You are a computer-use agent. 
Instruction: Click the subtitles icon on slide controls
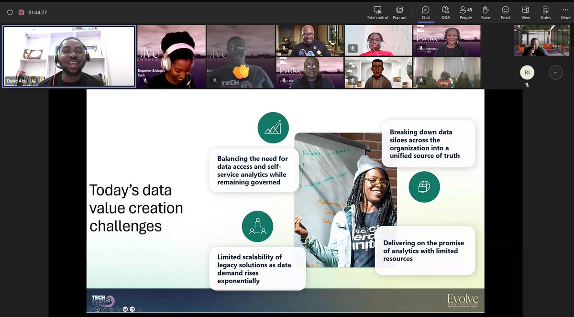point(125,309)
